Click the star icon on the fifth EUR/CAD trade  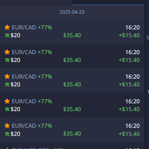click(x=7, y=126)
